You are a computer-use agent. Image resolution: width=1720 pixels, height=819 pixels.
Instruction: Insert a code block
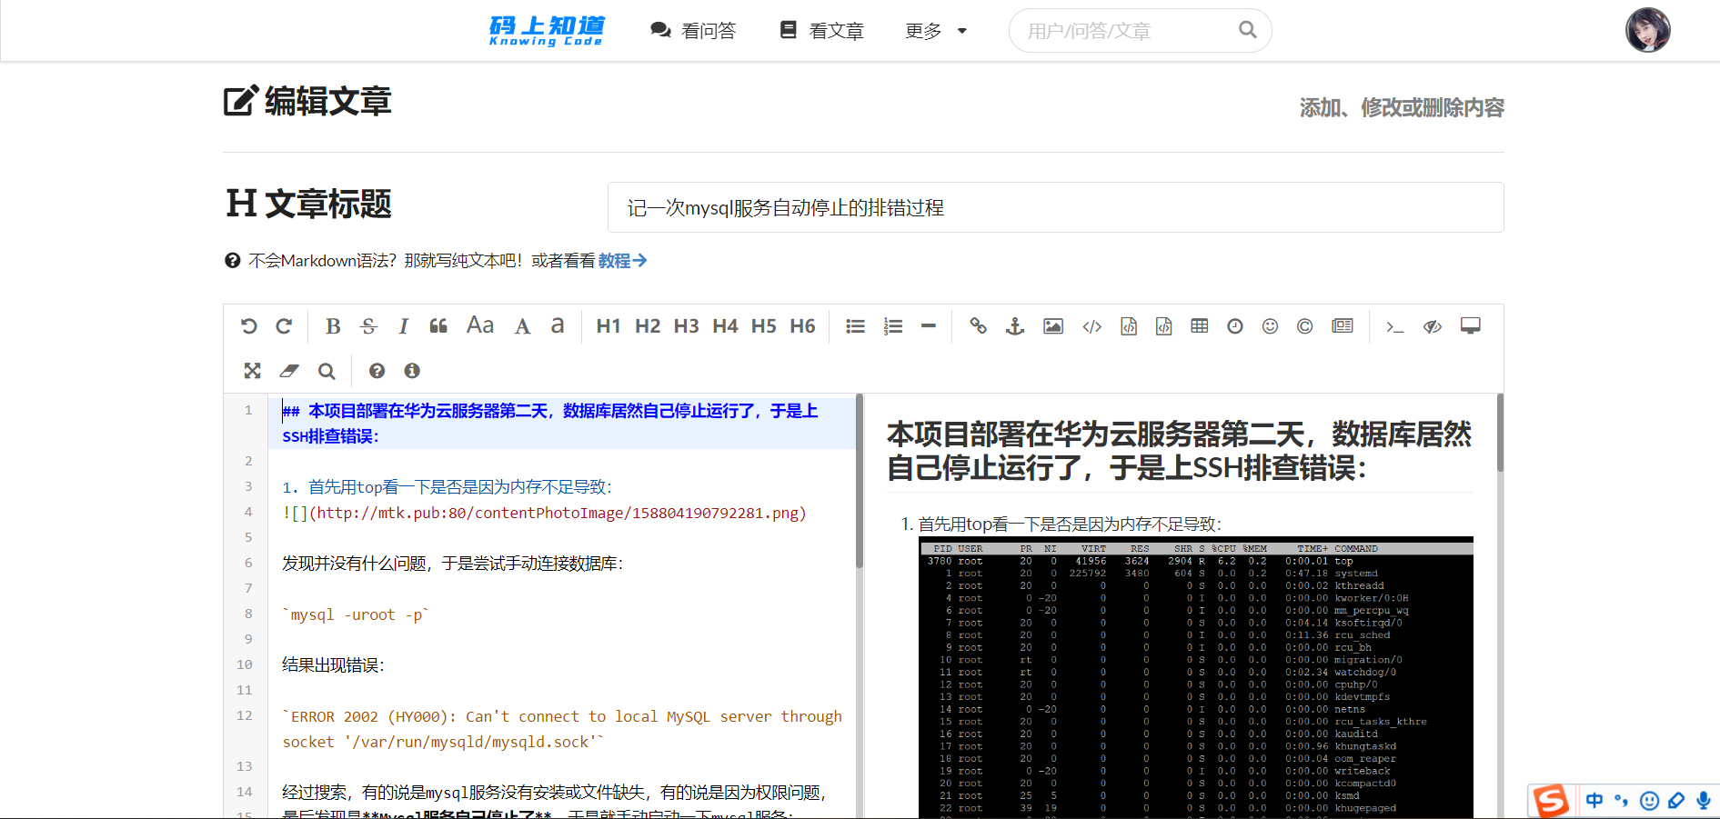click(1128, 325)
